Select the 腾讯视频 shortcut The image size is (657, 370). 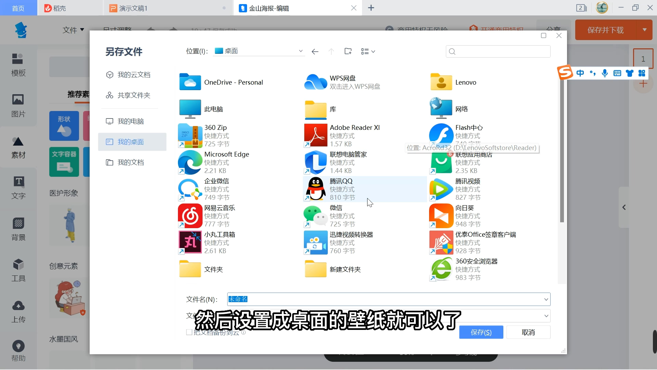(455, 189)
